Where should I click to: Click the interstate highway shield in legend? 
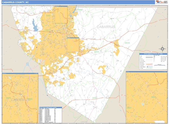click(x=147, y=67)
